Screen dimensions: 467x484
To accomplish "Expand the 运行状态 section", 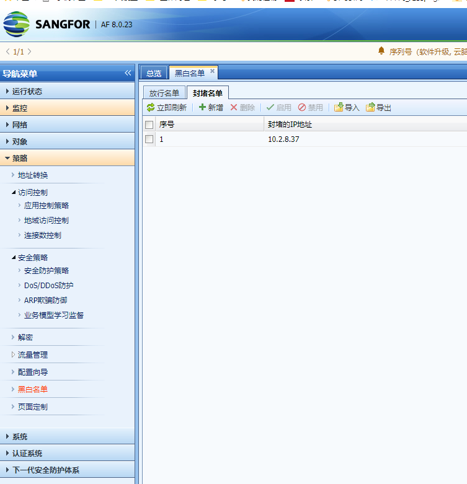I will click(x=27, y=91).
